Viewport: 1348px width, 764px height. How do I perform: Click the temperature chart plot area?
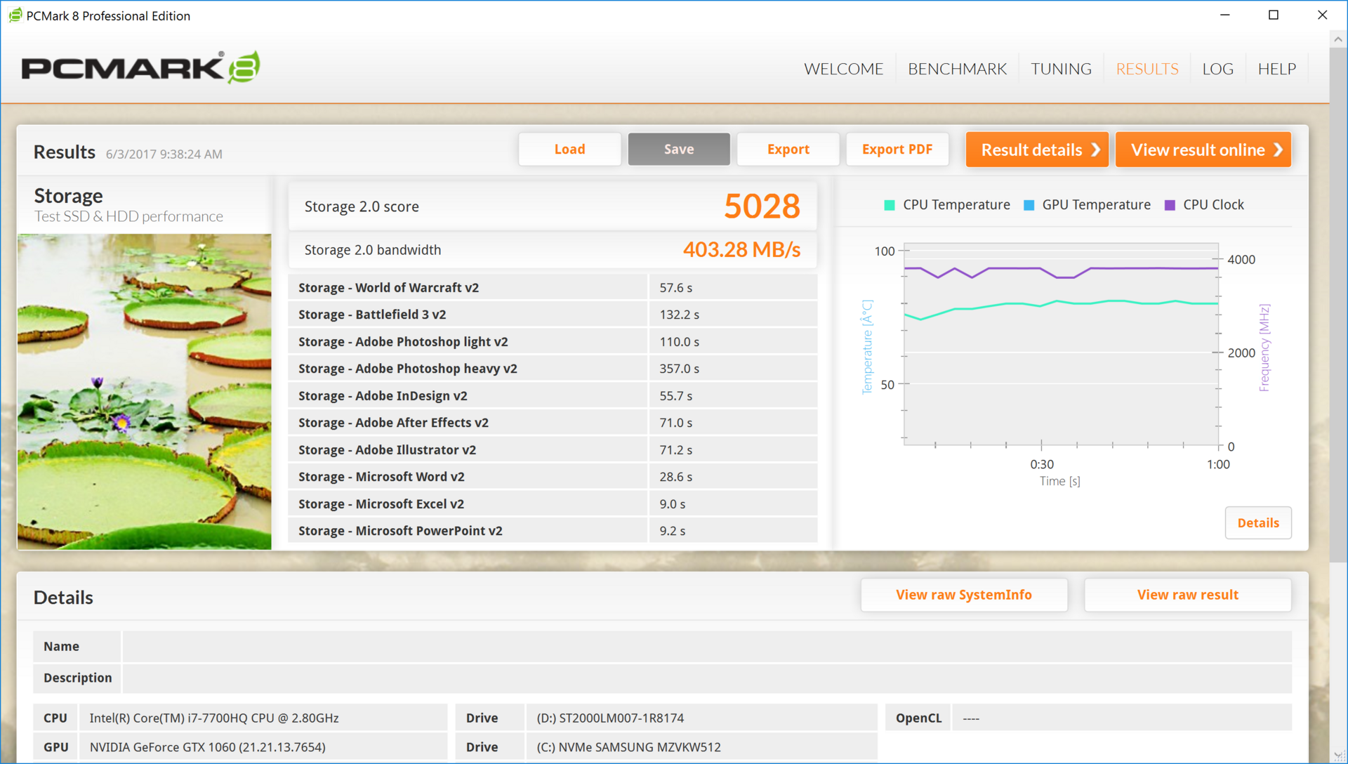[1061, 344]
